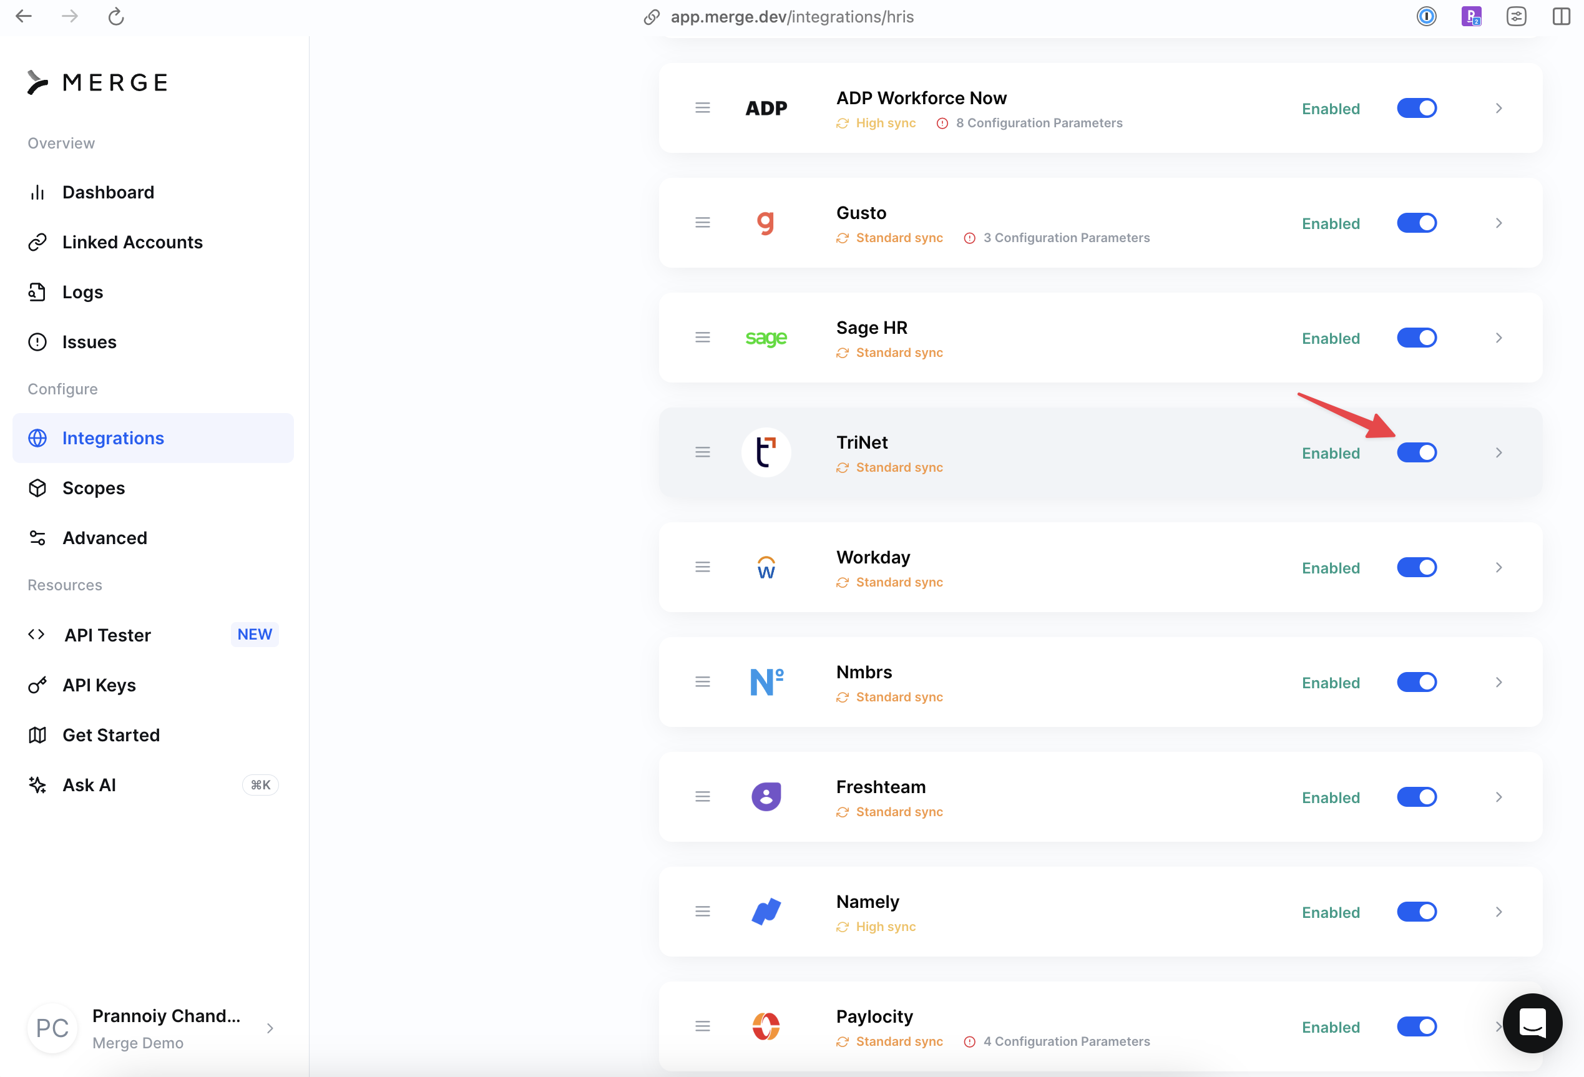The height and width of the screenshot is (1077, 1584).
Task: Switch off the Nmbrs toggle switch
Action: click(1416, 682)
